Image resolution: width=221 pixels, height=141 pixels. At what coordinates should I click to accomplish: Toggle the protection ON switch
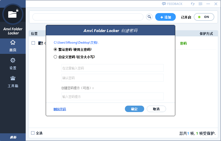(204, 17)
